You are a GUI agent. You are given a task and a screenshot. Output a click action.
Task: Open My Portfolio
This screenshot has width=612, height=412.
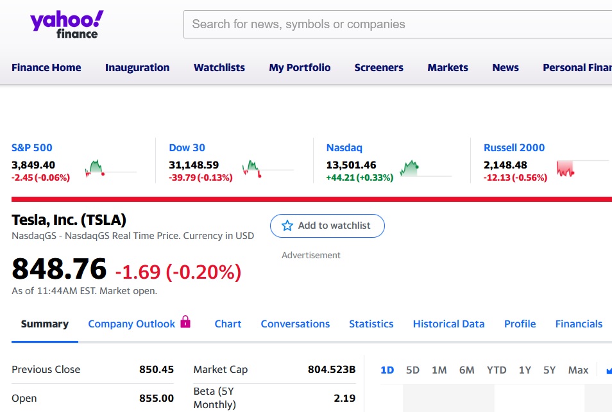pyautogui.click(x=300, y=67)
